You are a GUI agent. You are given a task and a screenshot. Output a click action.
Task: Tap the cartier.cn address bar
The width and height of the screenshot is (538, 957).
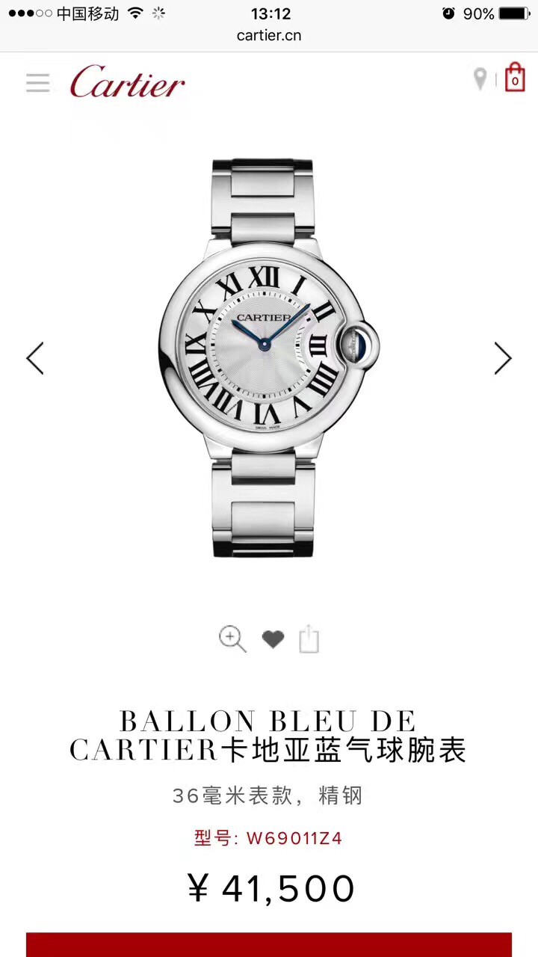(x=269, y=35)
